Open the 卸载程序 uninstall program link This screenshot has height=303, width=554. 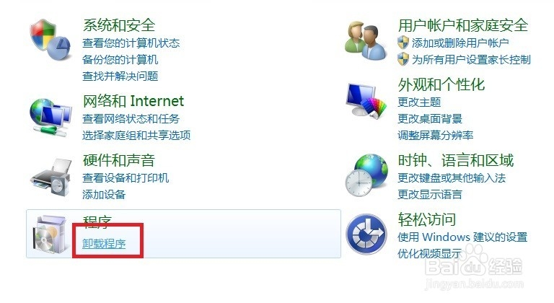[x=104, y=244]
